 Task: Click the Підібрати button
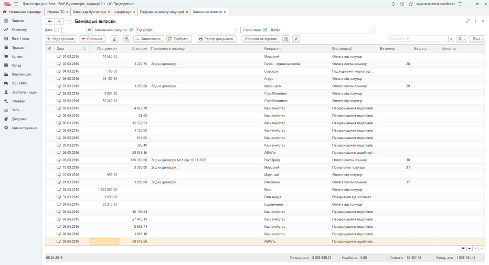179,39
